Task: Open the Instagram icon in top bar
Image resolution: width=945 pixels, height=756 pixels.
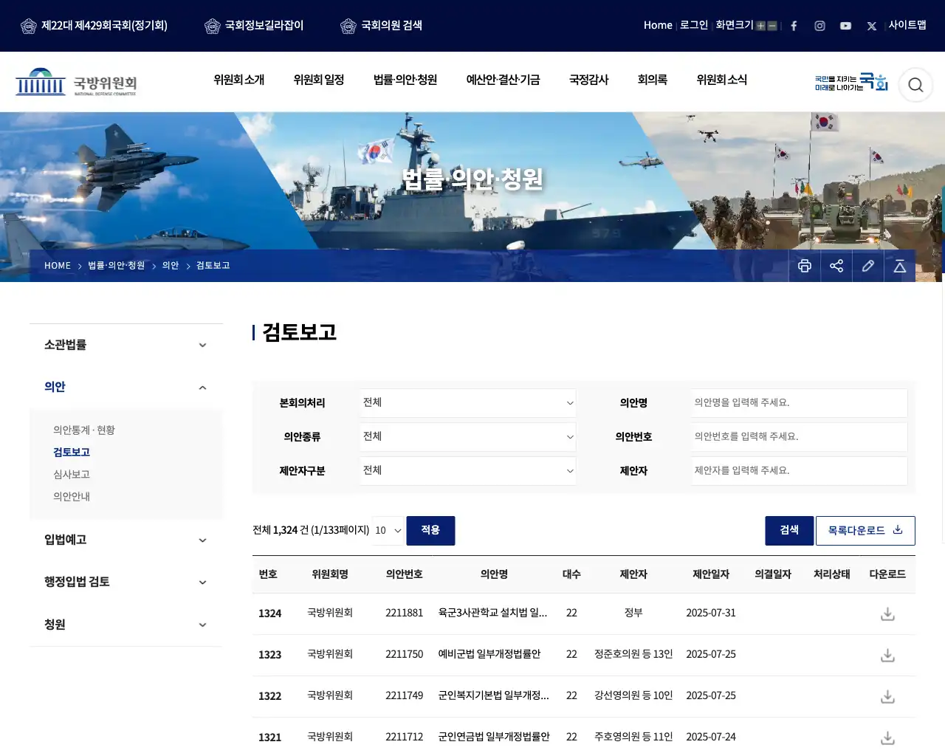Action: pyautogui.click(x=819, y=26)
